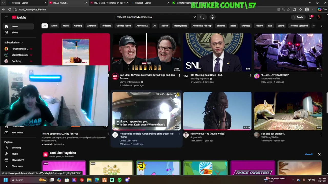Select the All filter chip

coord(45,26)
